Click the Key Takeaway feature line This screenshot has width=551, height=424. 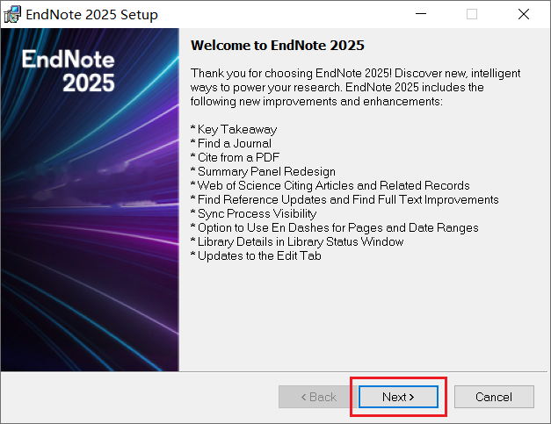click(x=234, y=129)
